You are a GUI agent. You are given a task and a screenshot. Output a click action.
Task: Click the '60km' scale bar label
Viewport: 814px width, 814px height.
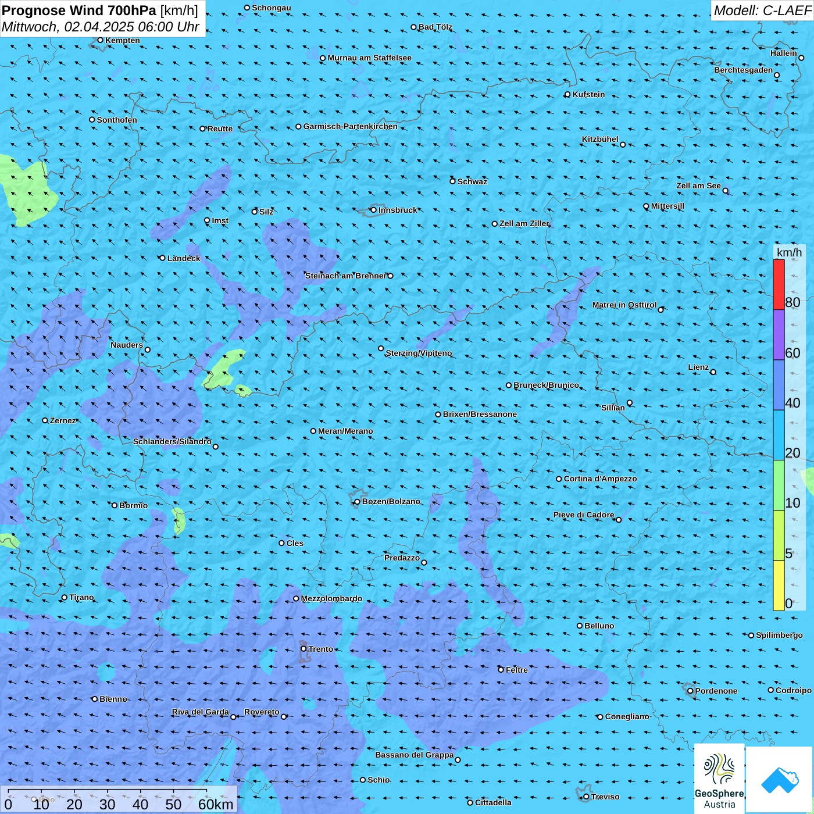[x=216, y=804]
